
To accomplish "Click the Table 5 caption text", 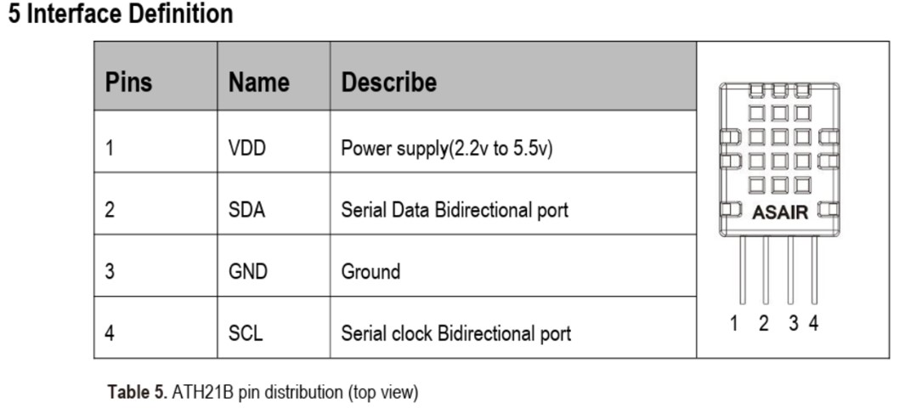I will (263, 393).
